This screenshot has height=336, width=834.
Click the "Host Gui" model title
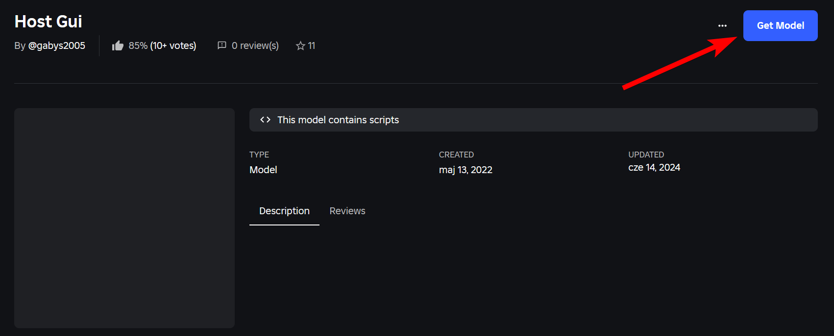49,22
